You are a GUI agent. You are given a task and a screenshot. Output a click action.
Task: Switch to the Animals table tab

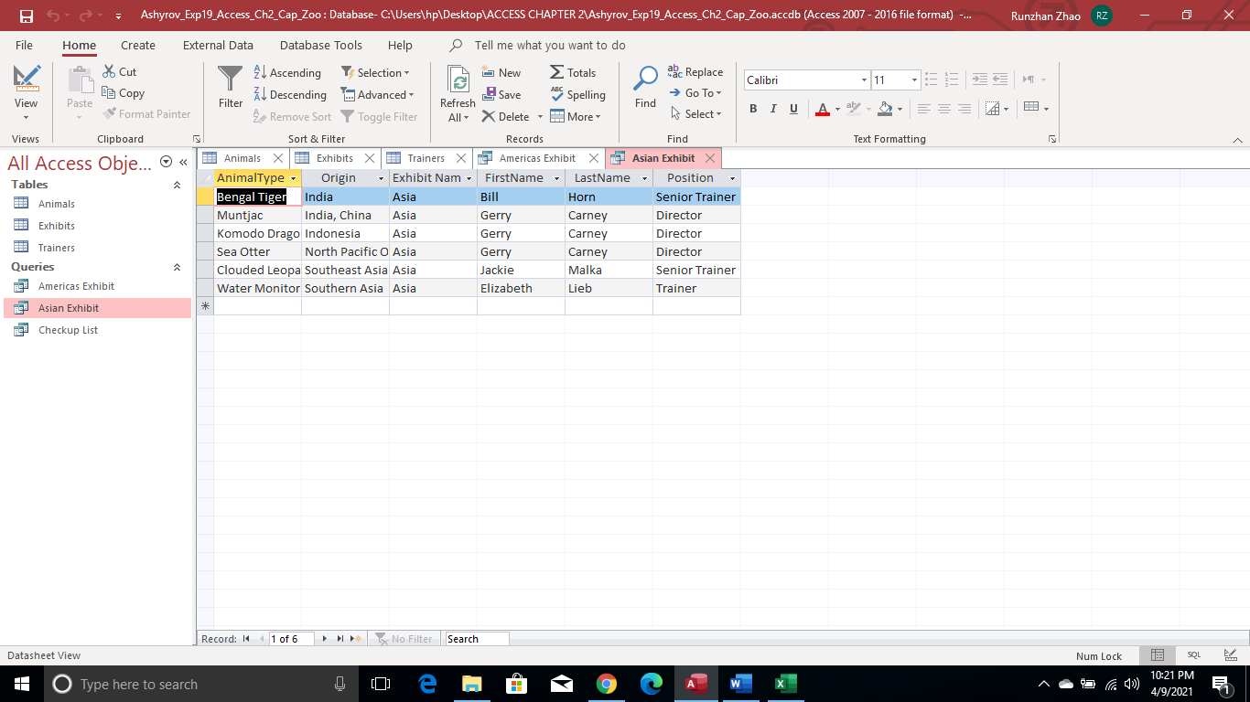(242, 158)
